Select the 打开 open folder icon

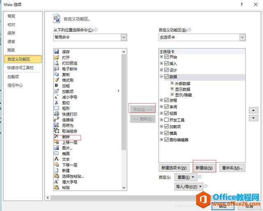[57, 57]
